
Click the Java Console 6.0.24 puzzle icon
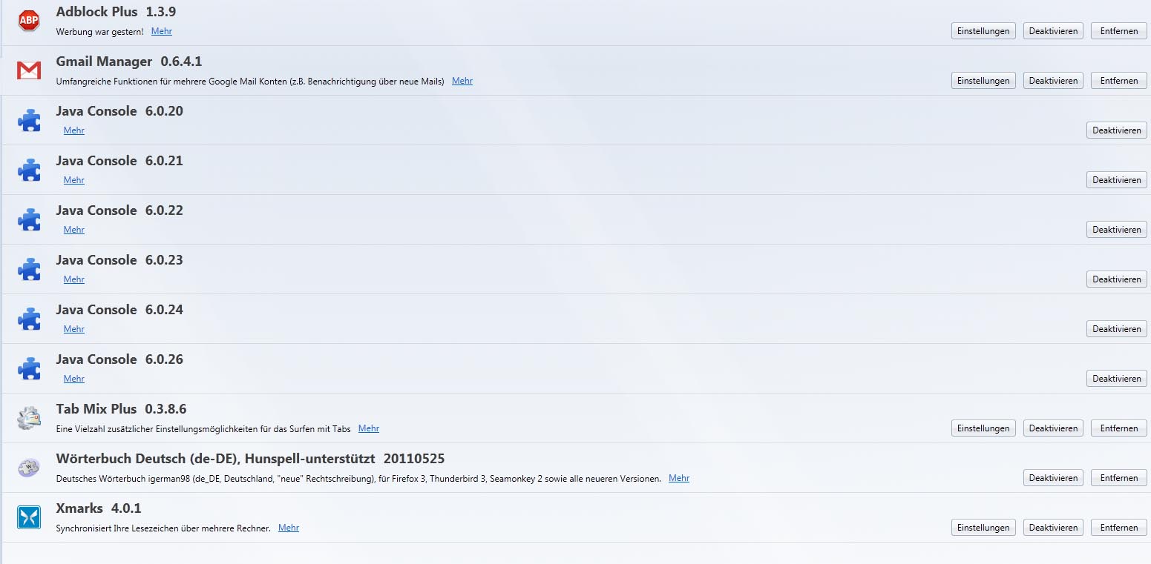pos(29,319)
